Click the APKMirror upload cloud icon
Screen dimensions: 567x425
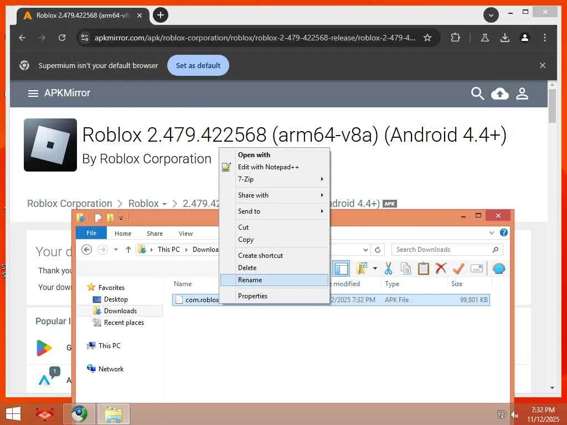[x=500, y=94]
